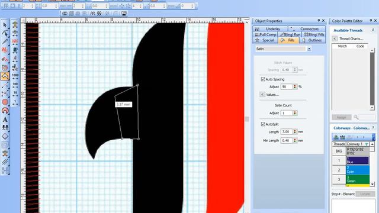Select the Cyan thread color swatch

click(x=358, y=170)
